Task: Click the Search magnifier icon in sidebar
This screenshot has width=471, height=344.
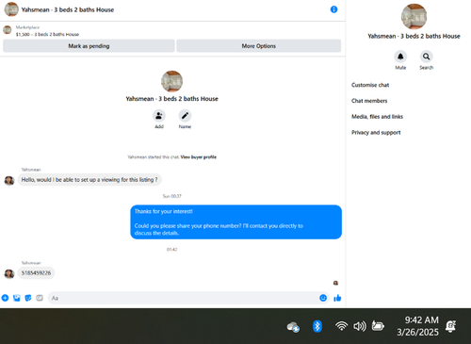Action: pyautogui.click(x=426, y=57)
